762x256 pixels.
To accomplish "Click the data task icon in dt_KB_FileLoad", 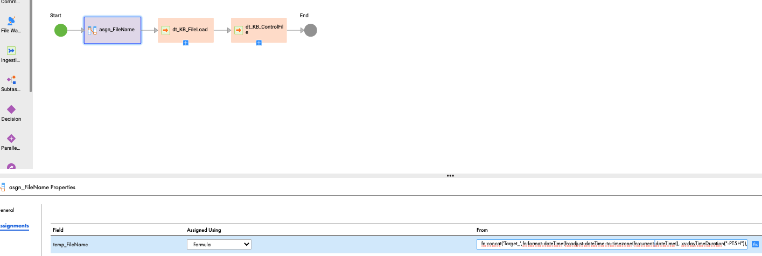I will 166,30.
